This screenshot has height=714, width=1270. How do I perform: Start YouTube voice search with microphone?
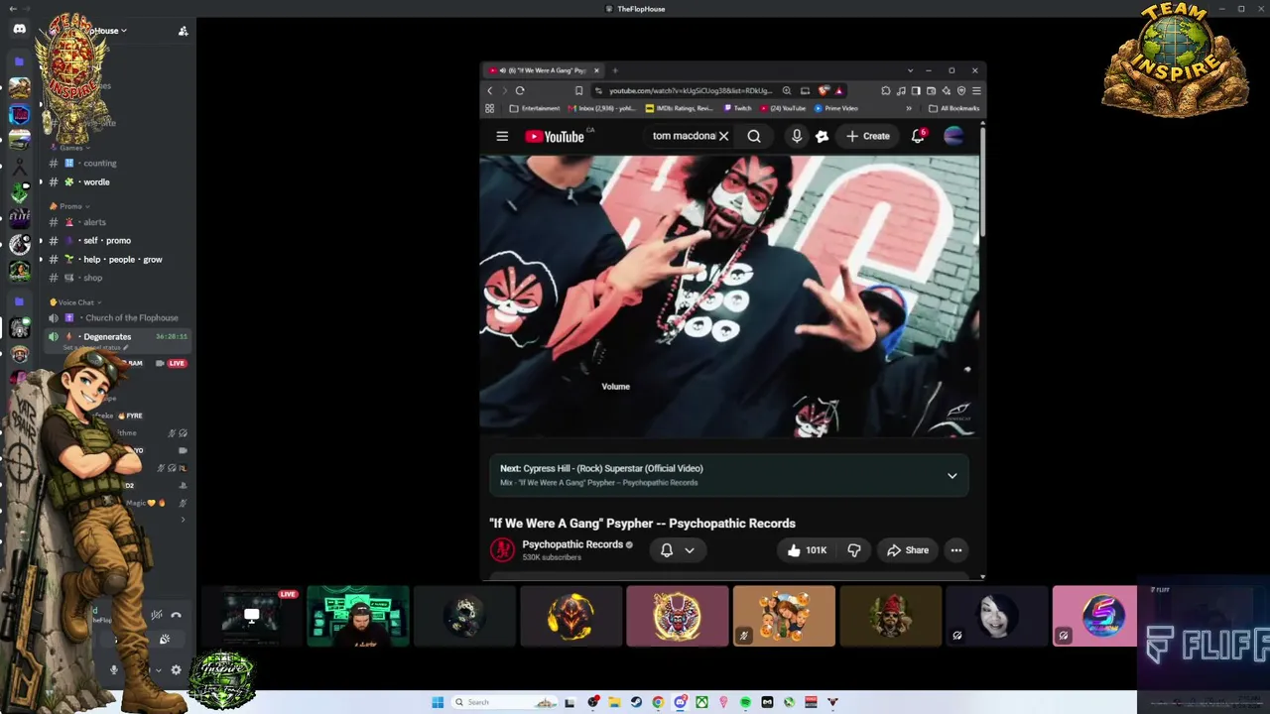pyautogui.click(x=797, y=137)
